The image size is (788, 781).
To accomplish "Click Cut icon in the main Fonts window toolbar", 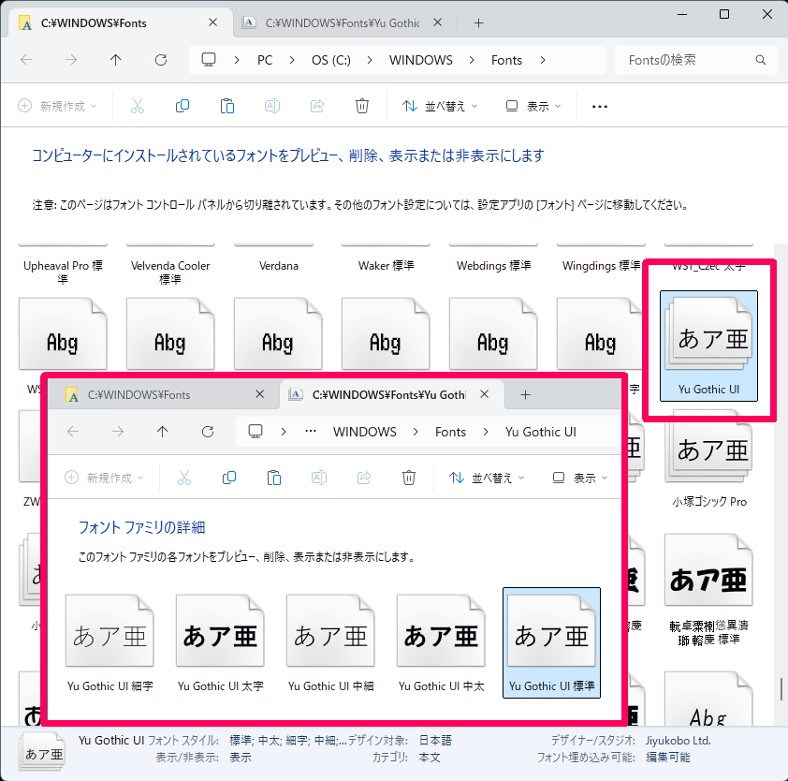I will click(x=138, y=106).
